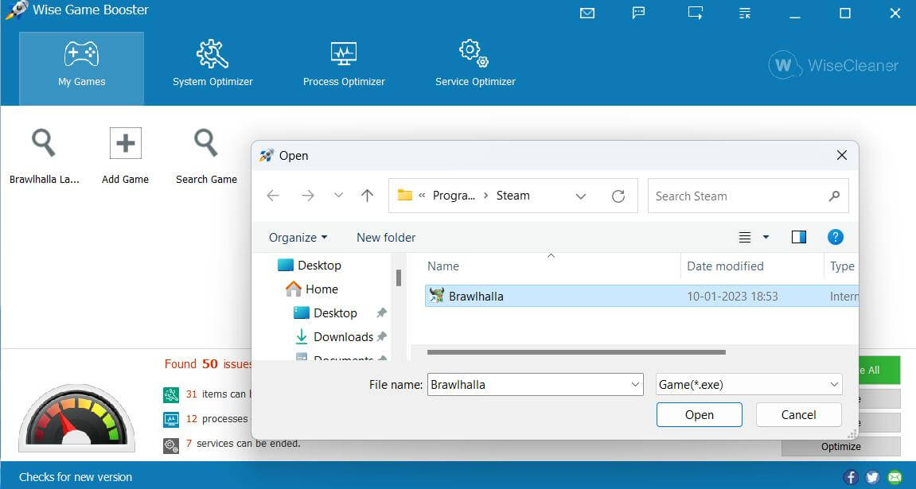This screenshot has height=489, width=916.
Task: Click the gear icon beside '7 services can be ended'
Action: [x=170, y=445]
